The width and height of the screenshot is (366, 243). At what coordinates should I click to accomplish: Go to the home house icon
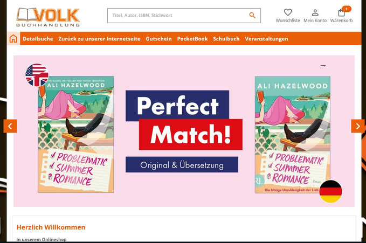(x=13, y=39)
